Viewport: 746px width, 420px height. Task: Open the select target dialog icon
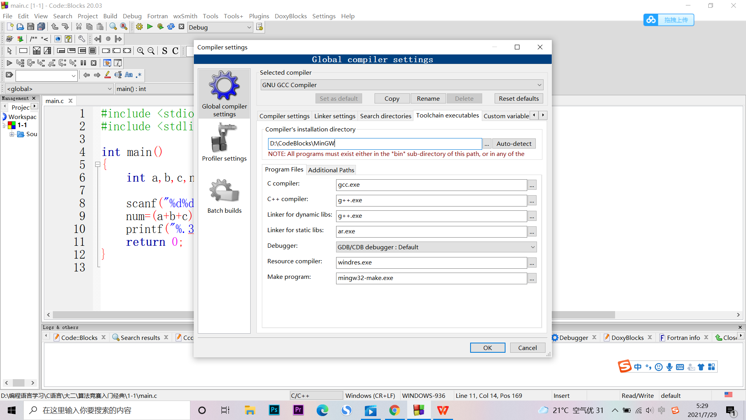tap(260, 27)
